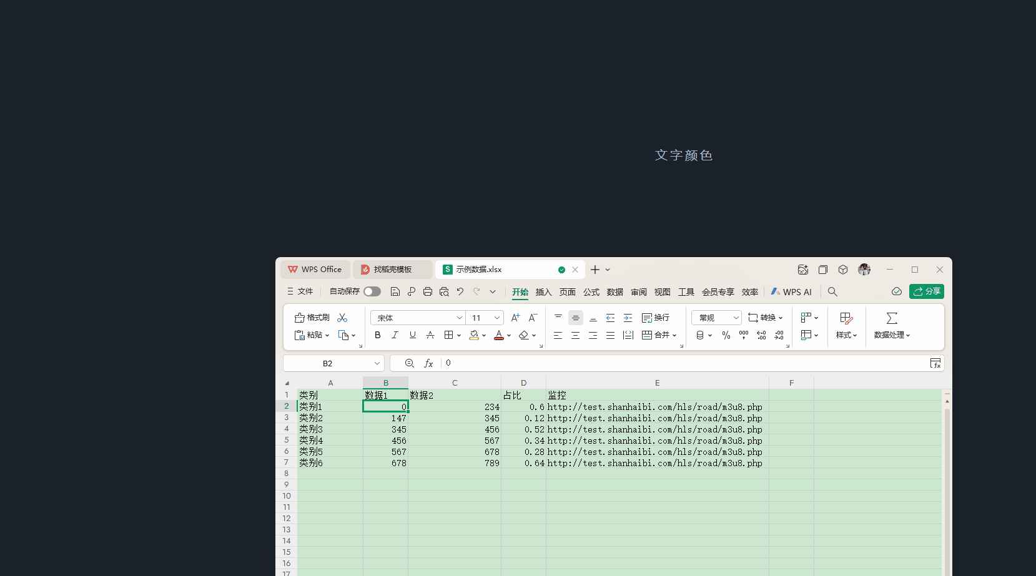
Task: Click the Redo arrow icon
Action: (x=476, y=291)
